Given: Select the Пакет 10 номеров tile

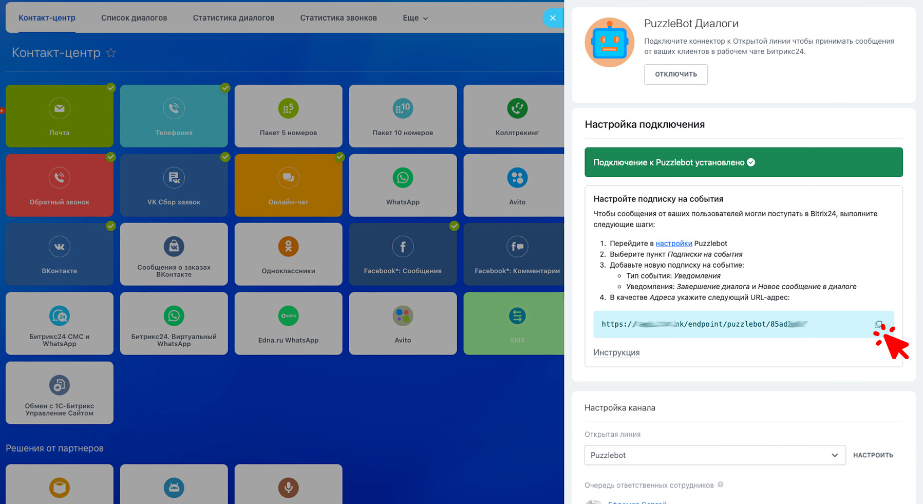Looking at the screenshot, I should click(403, 116).
